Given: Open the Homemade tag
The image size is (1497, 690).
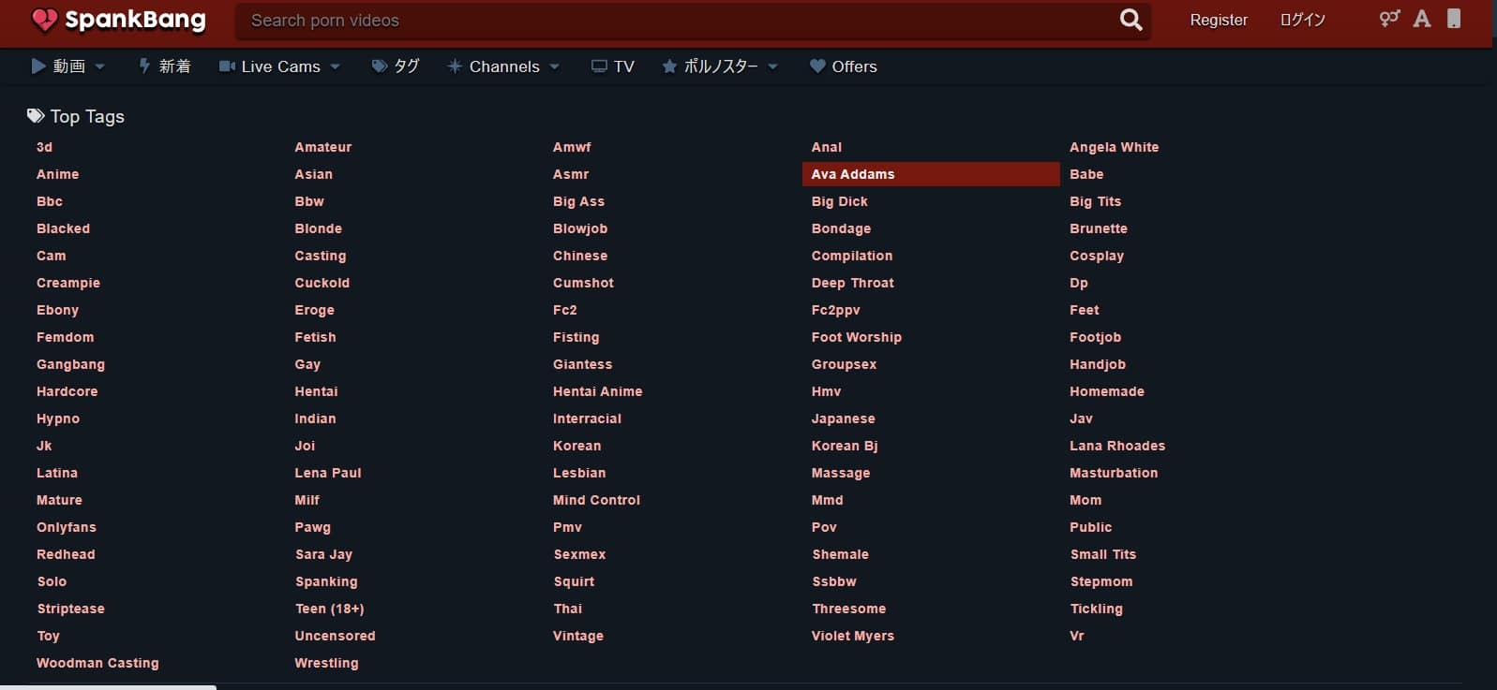Looking at the screenshot, I should click(x=1107, y=391).
